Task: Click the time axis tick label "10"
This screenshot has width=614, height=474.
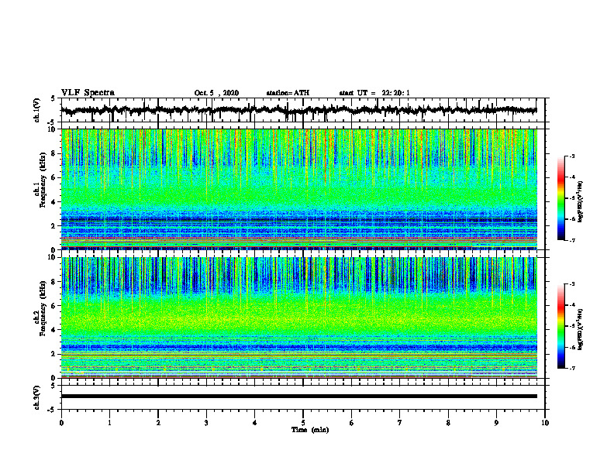Action: (x=545, y=423)
